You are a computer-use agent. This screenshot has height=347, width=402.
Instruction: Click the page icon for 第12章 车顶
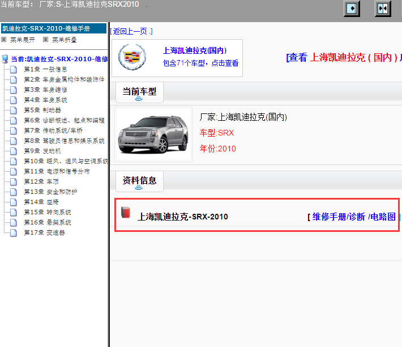14,181
